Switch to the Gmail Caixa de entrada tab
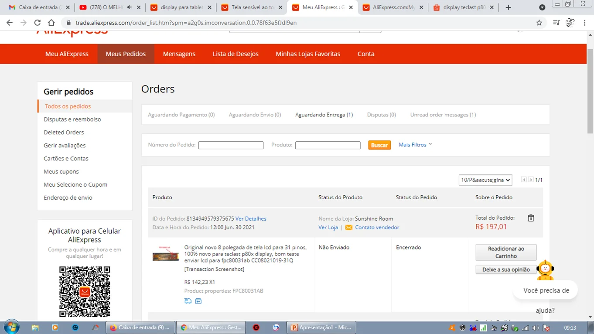The width and height of the screenshot is (594, 334). 39,7
